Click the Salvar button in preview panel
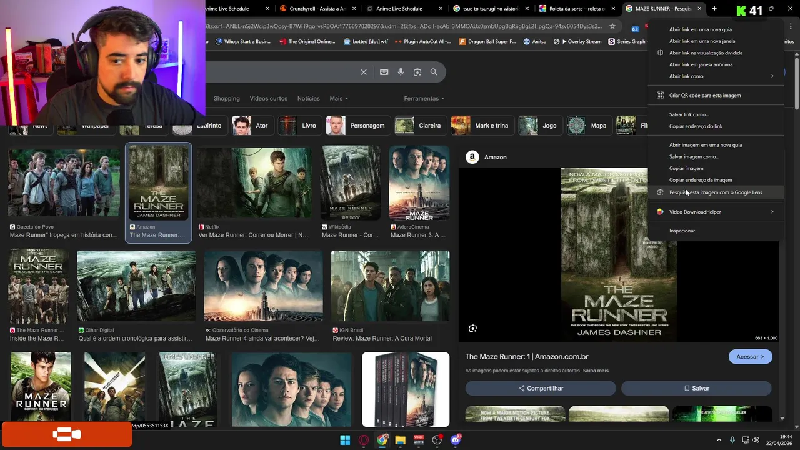Image resolution: width=800 pixels, height=450 pixels. click(696, 388)
